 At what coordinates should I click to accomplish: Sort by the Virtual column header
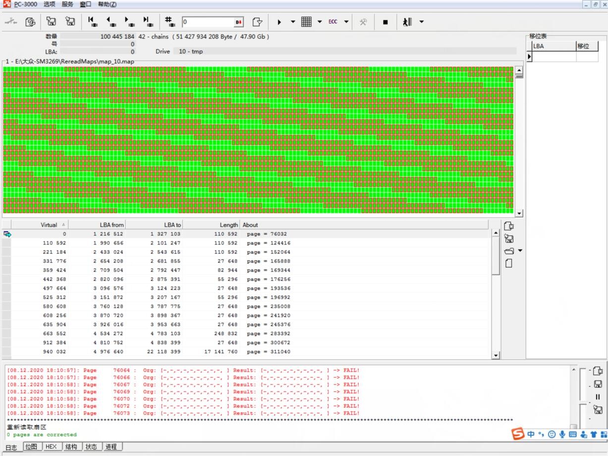[x=40, y=225]
